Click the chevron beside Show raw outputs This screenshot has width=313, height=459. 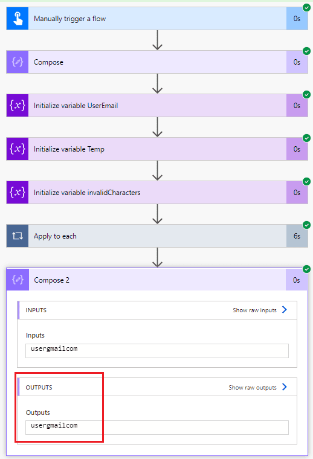[x=285, y=387]
